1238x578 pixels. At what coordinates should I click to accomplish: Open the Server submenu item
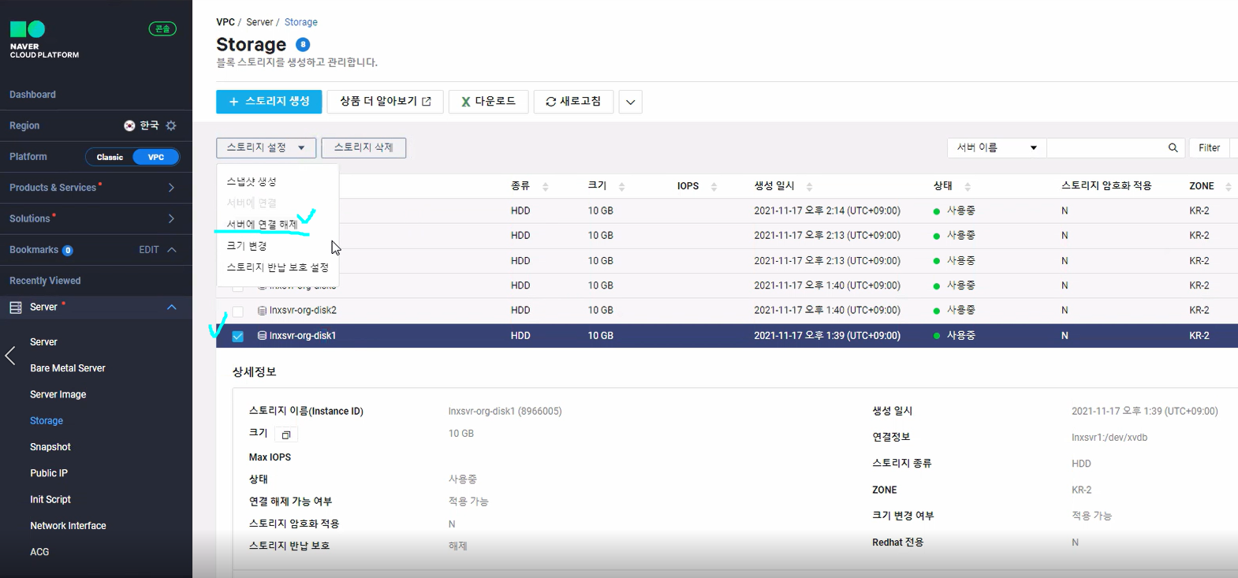click(43, 342)
